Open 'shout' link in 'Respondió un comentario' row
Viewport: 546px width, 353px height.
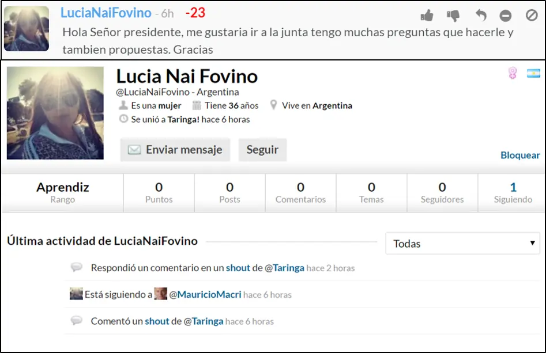click(238, 268)
